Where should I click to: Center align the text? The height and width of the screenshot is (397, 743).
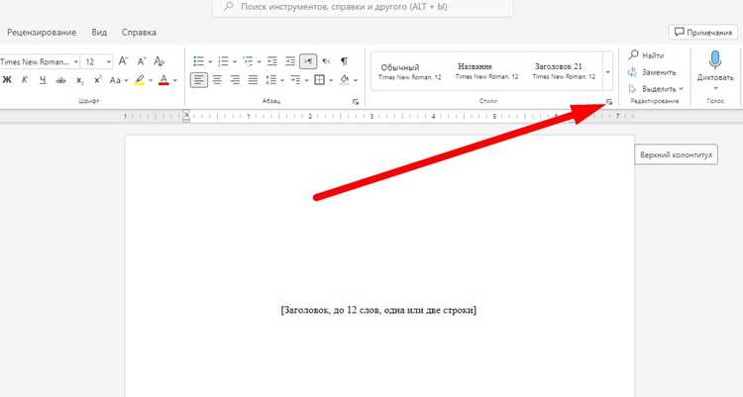coord(217,80)
